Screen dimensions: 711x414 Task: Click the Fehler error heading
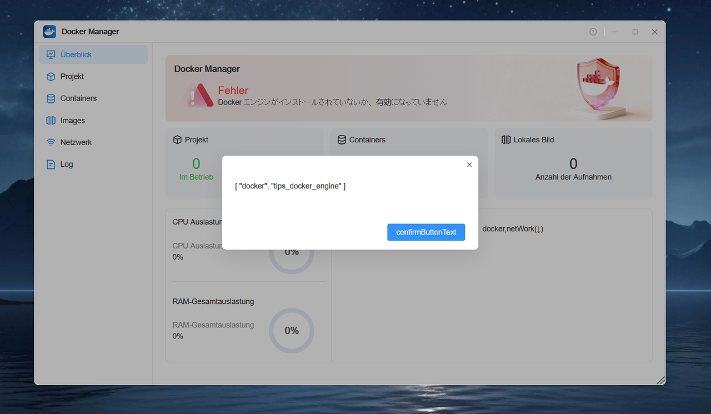(x=233, y=91)
